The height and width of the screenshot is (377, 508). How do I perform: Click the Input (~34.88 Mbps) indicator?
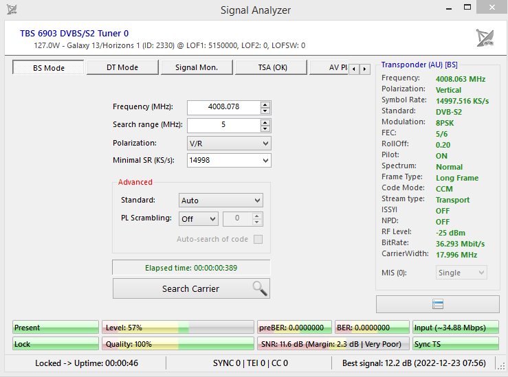[456, 327]
